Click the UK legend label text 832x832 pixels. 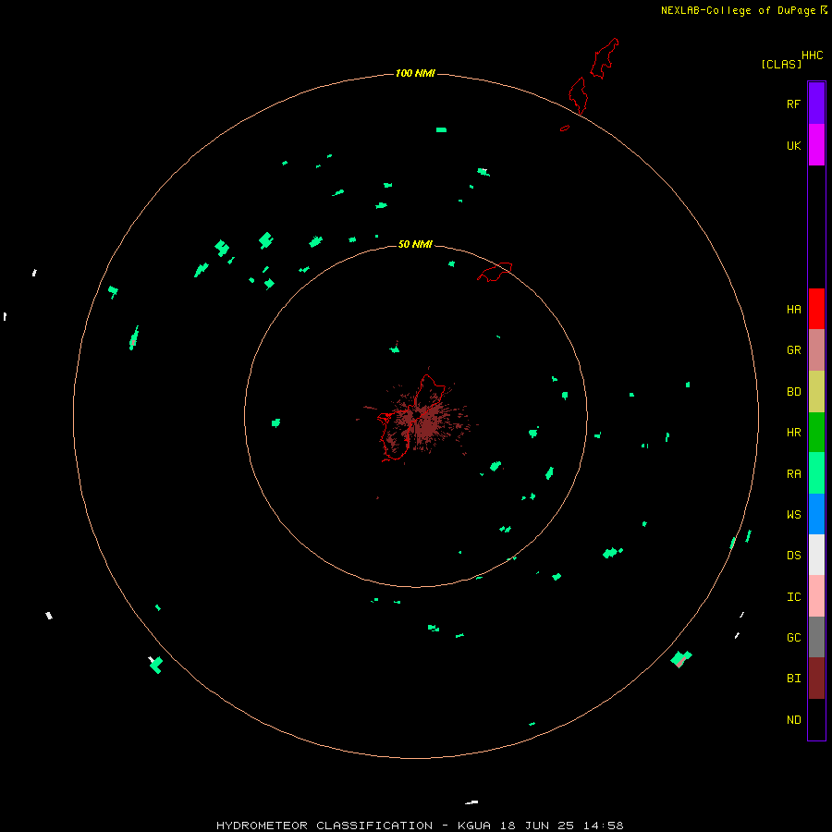click(x=793, y=145)
